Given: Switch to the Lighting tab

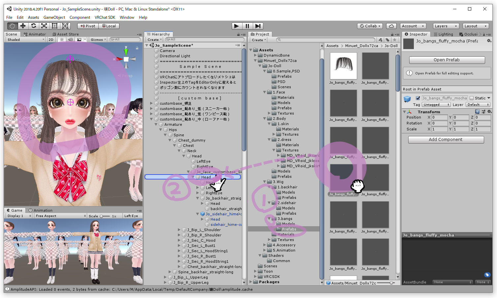Looking at the screenshot, I should pyautogui.click(x=443, y=34).
